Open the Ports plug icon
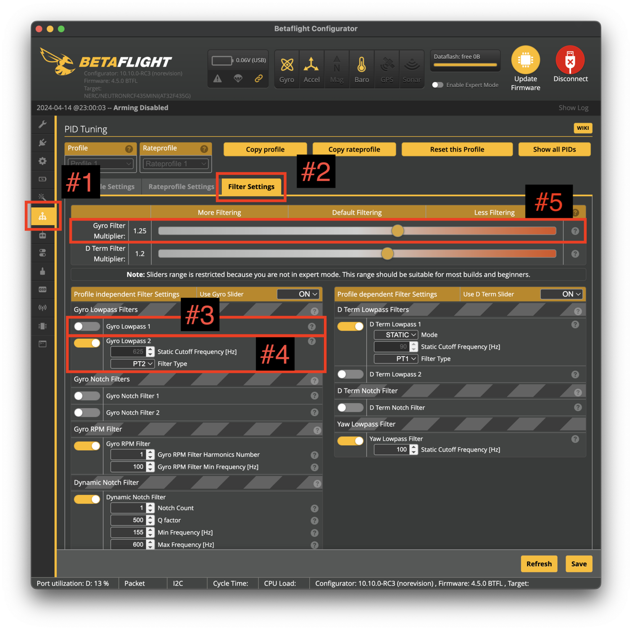 42,143
